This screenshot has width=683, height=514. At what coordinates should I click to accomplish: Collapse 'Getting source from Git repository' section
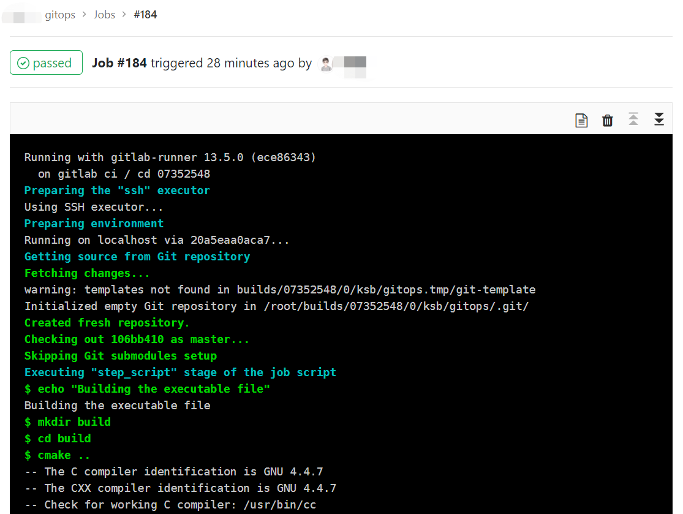tap(137, 257)
